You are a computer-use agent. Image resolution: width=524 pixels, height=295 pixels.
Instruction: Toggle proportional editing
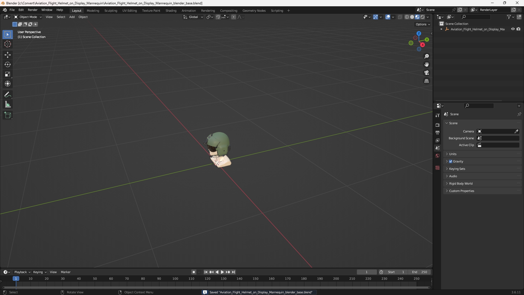[x=234, y=17]
